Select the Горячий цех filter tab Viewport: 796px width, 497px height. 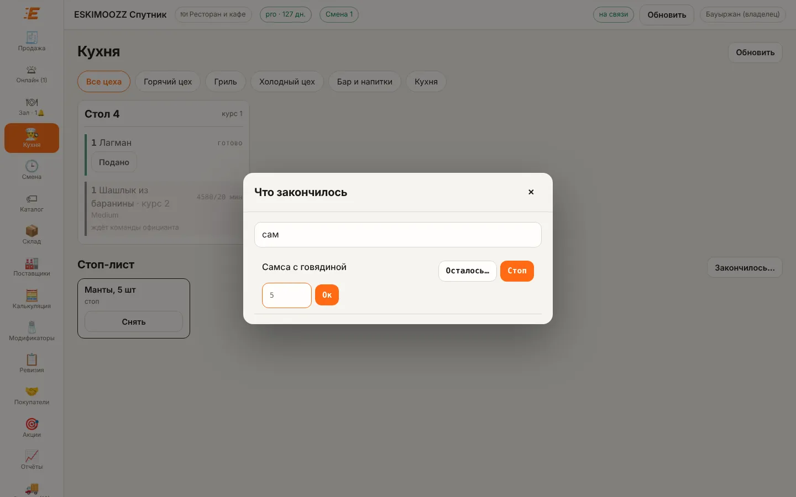[167, 82]
